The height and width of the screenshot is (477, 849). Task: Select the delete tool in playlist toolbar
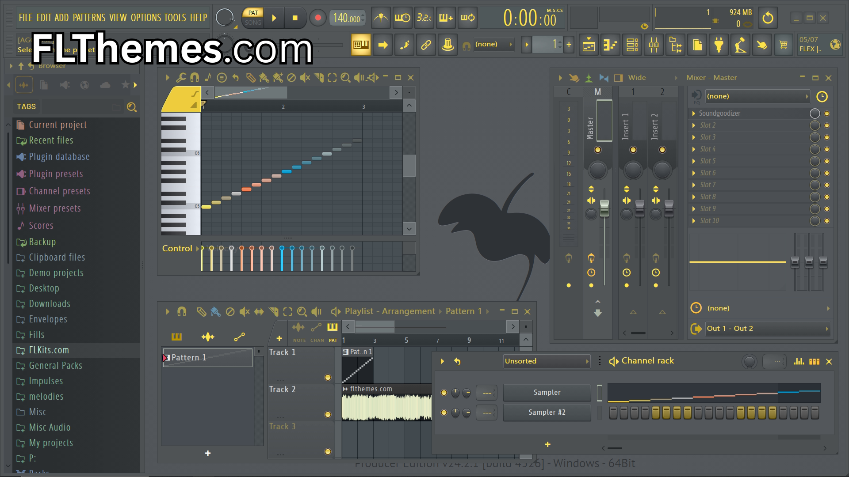230,312
